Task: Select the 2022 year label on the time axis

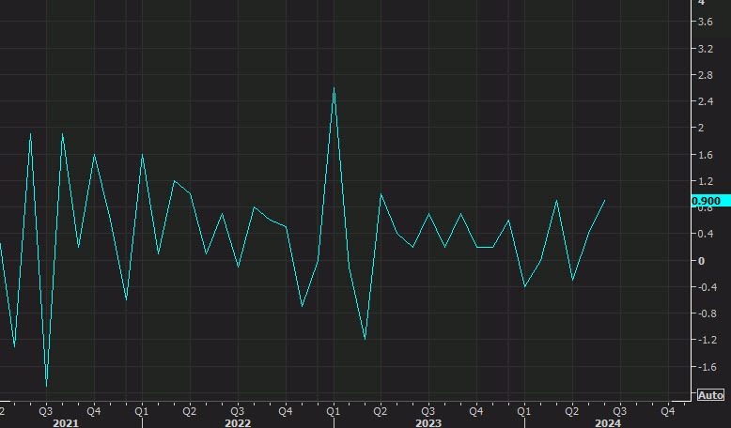Action: [x=237, y=423]
